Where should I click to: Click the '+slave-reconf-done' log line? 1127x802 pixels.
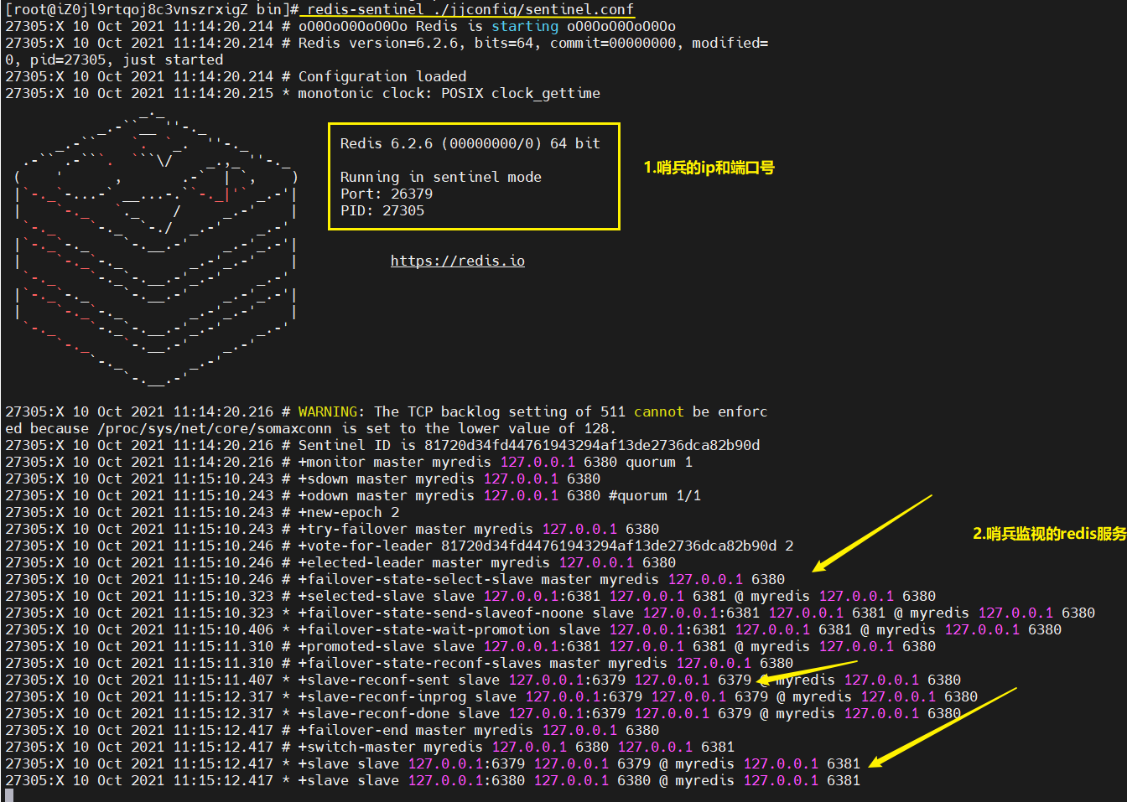(x=483, y=713)
